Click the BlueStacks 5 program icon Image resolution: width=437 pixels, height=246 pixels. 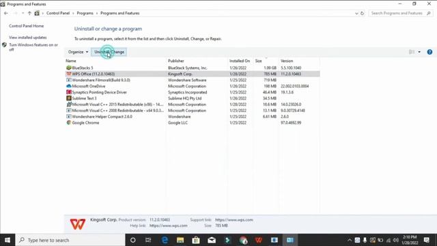[69, 68]
